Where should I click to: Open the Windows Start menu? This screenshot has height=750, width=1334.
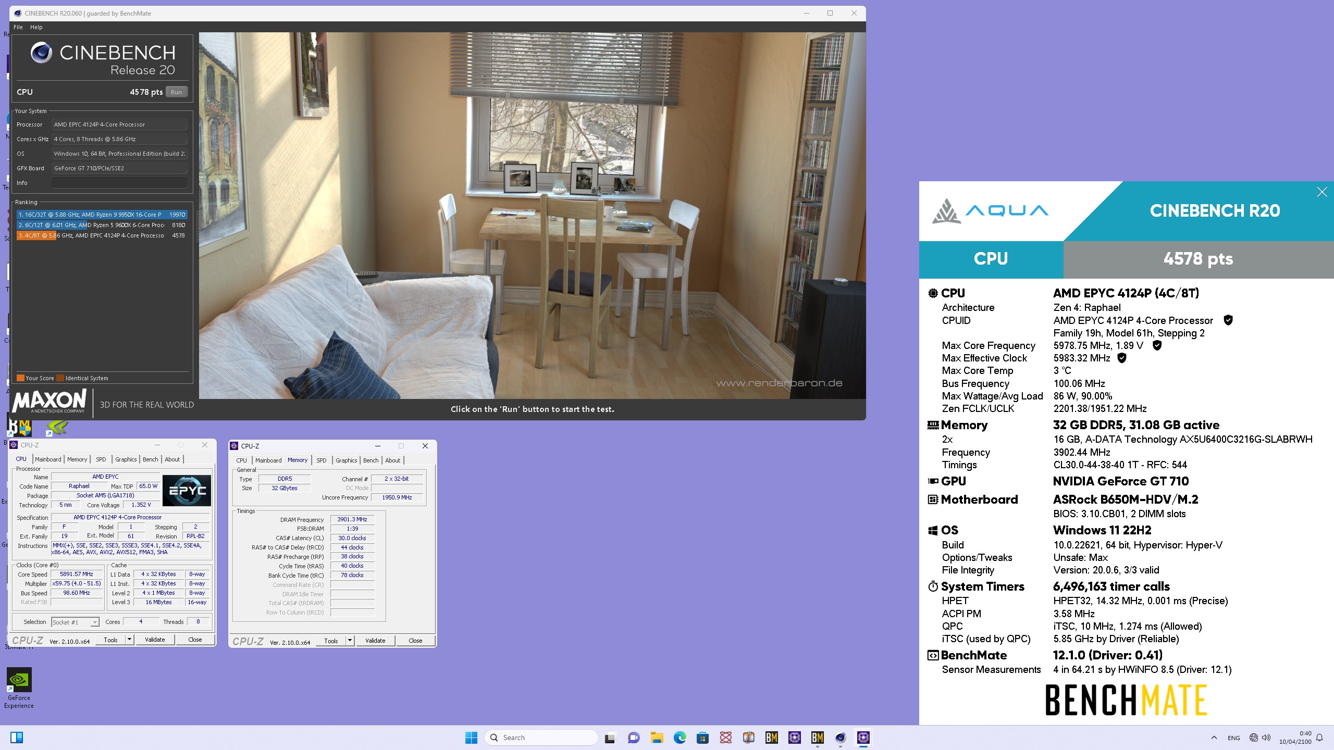click(471, 737)
